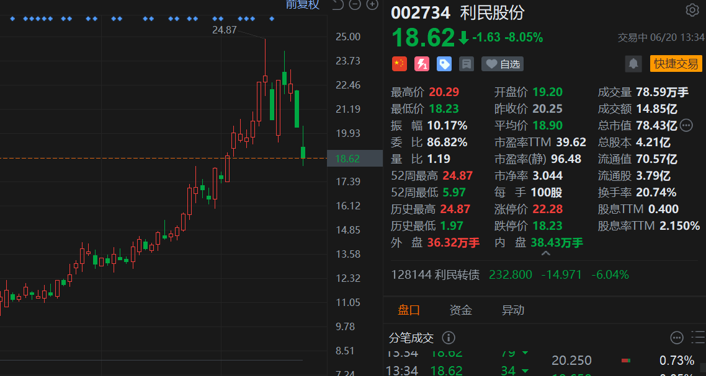The height and width of the screenshot is (376, 706).
Task: Open ellipsis next to 总市值 78.43亿
Action: click(x=686, y=126)
